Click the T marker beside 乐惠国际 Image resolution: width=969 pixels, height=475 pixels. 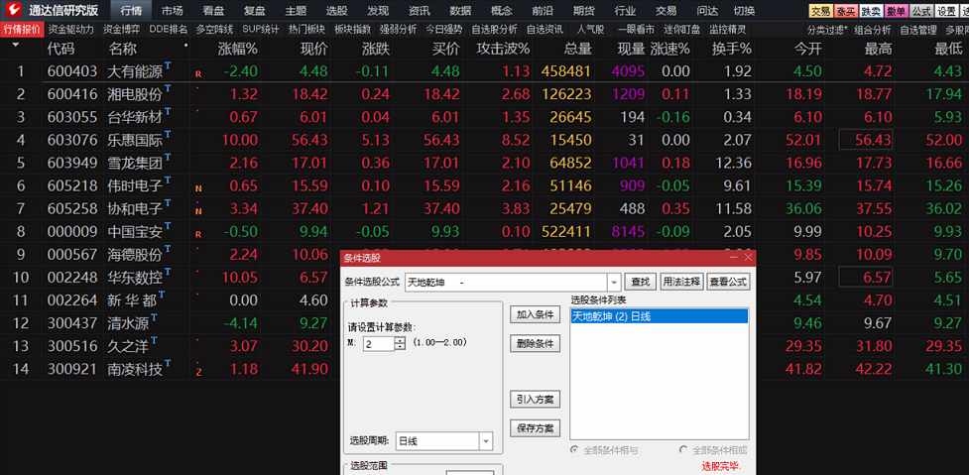click(x=168, y=135)
